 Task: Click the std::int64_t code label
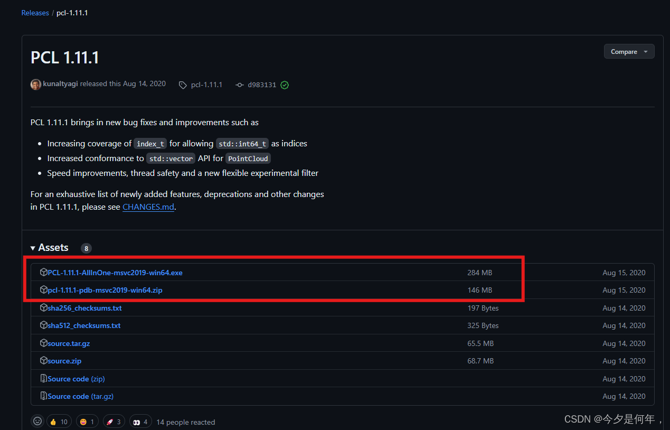[242, 144]
